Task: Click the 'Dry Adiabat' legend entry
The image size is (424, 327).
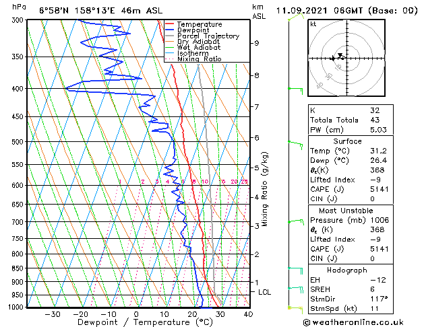Action: (x=198, y=42)
